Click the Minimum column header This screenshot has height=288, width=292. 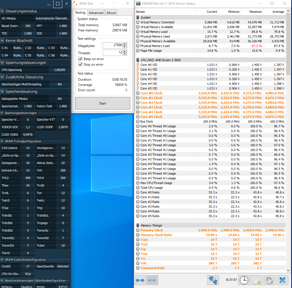coord(230,12)
